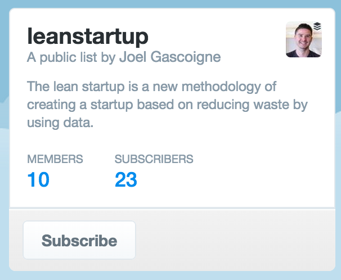This screenshot has width=341, height=280.
Task: Select the description line mentioning methodology
Action: [x=151, y=87]
